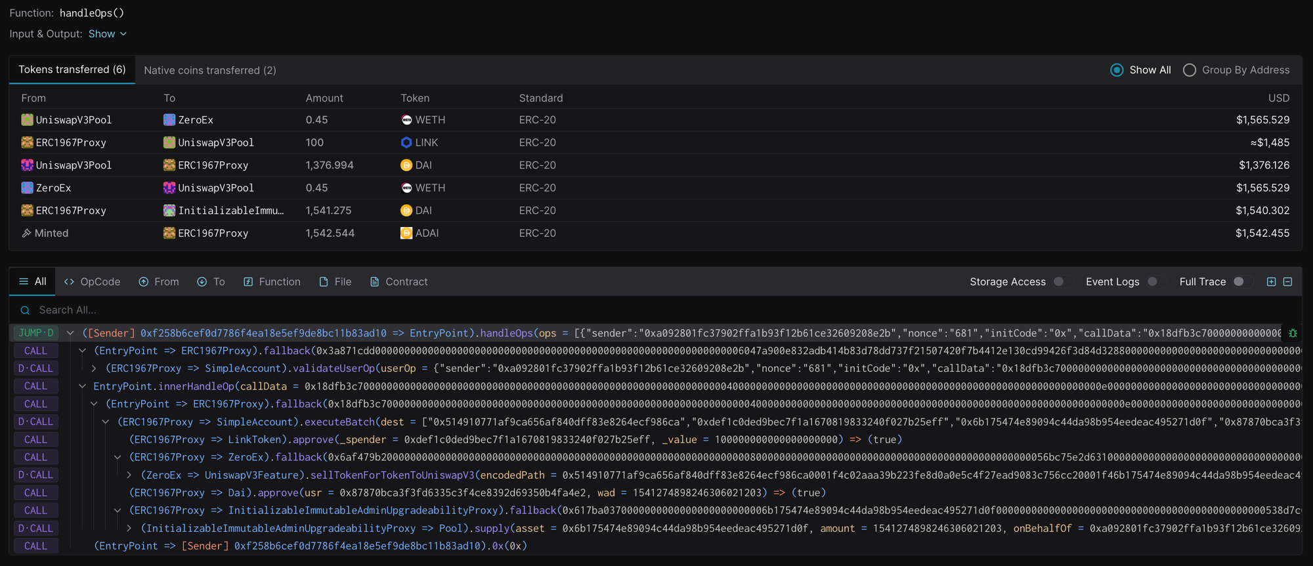Click the Dai approve trace row
Screen dimensions: 1313x566
(x=477, y=493)
